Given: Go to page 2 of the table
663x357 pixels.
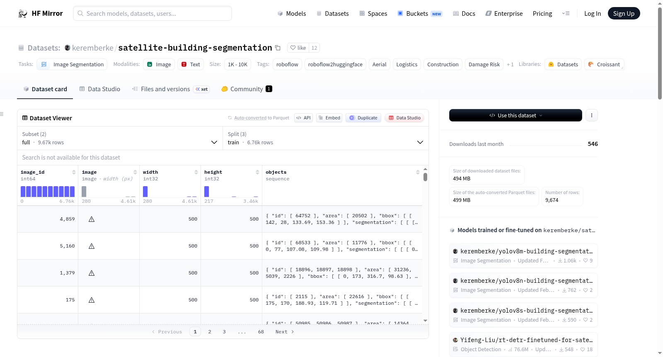Looking at the screenshot, I should click(x=210, y=332).
